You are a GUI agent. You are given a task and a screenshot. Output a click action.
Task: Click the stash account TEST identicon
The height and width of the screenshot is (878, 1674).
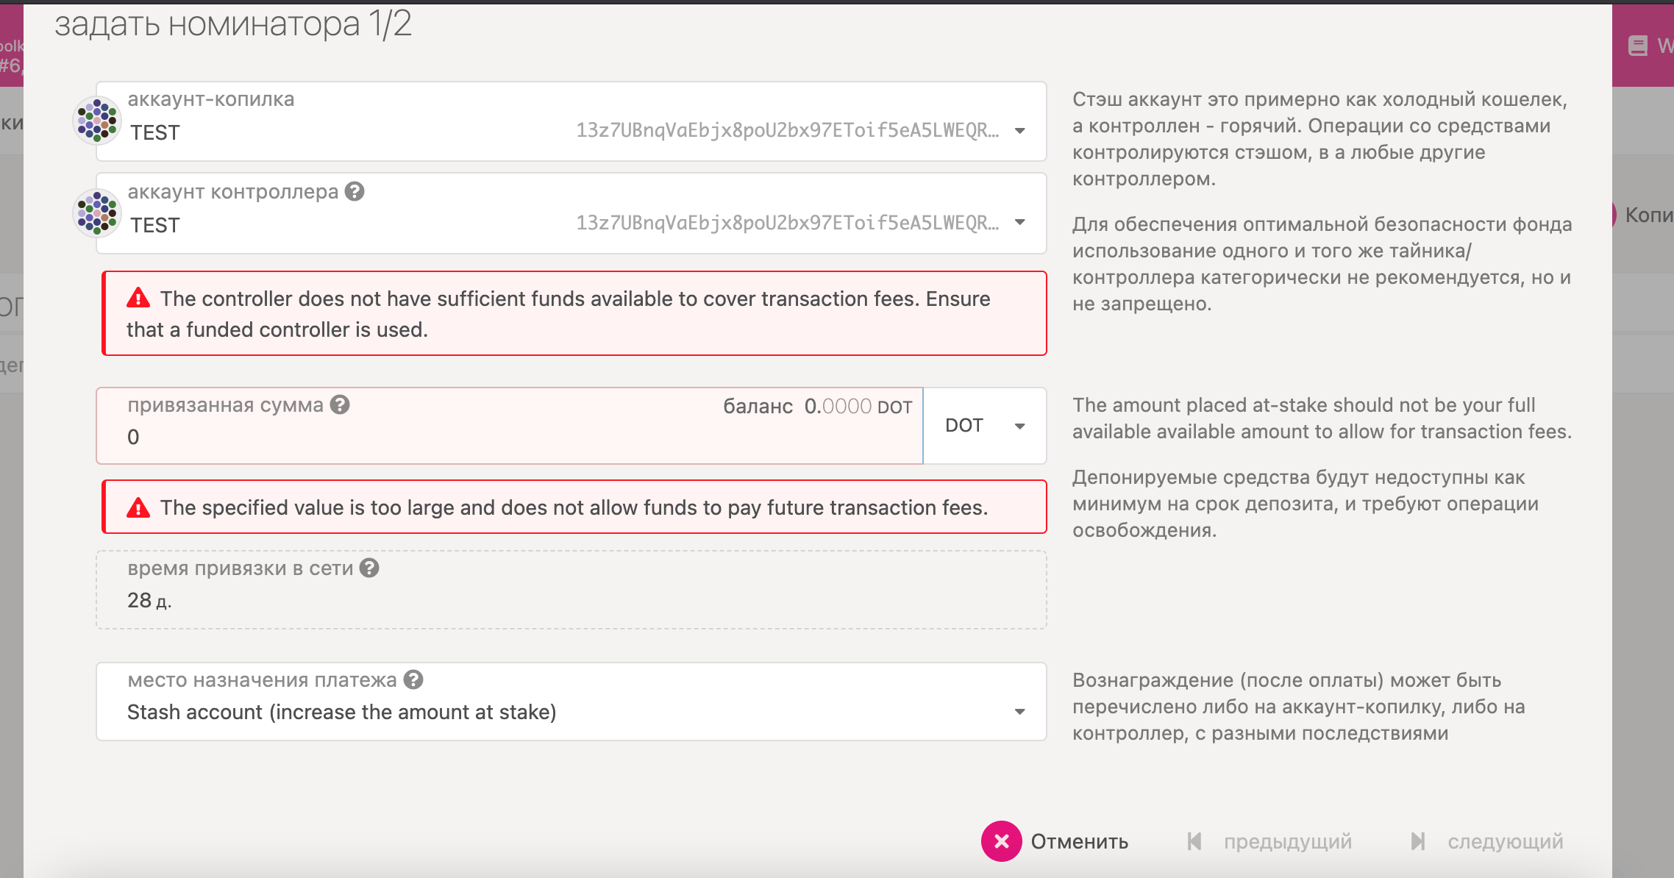click(x=97, y=121)
